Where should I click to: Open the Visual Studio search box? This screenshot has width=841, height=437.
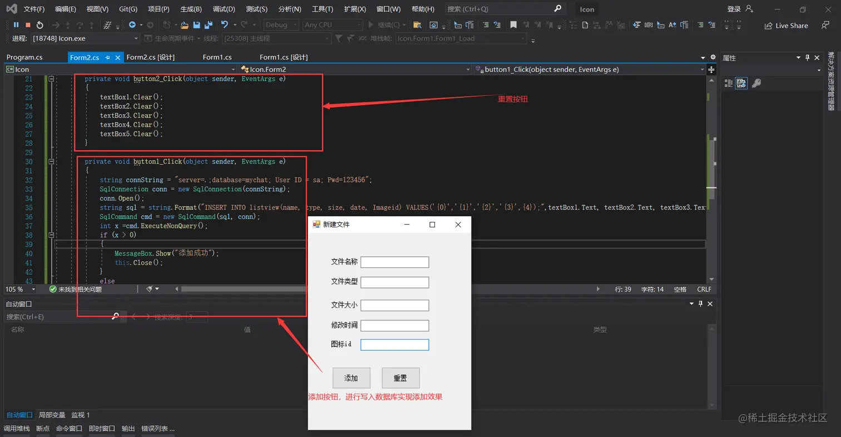pos(504,9)
